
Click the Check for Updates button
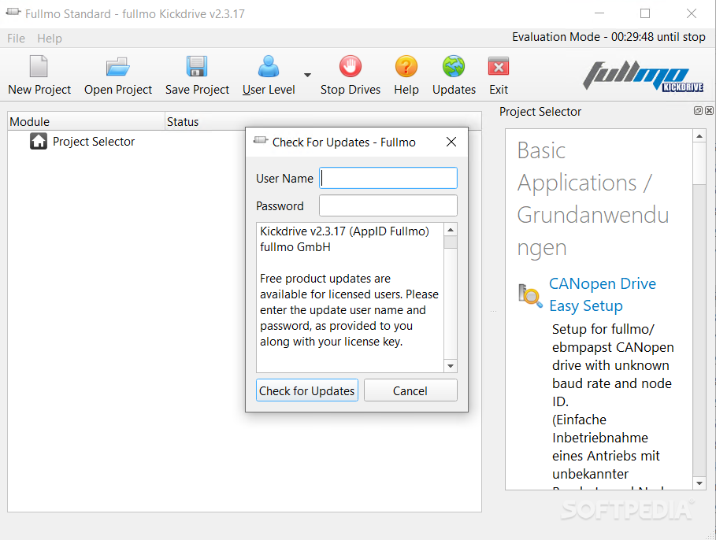click(x=307, y=390)
